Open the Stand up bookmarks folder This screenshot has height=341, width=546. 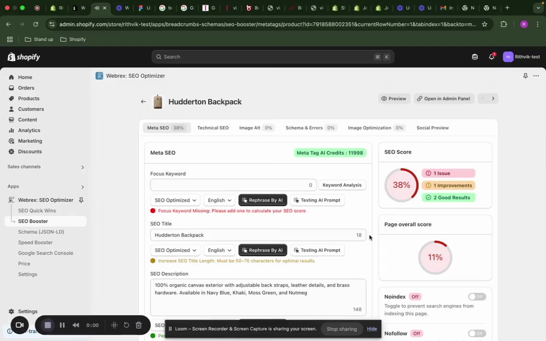click(x=39, y=39)
